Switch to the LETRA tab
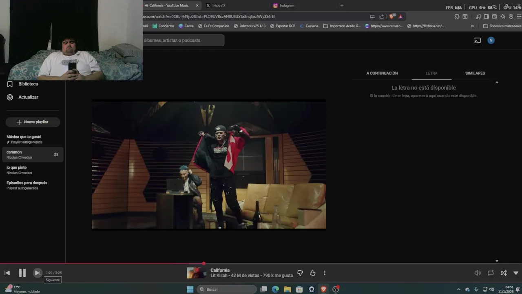 431,73
